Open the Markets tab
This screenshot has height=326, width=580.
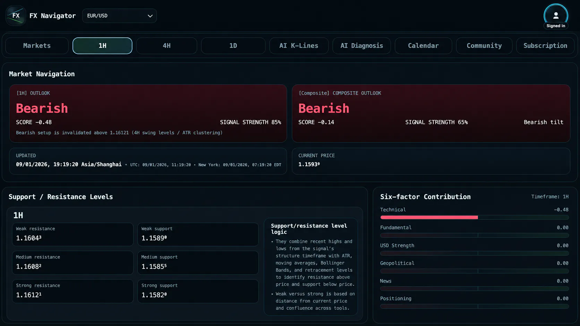tap(37, 46)
